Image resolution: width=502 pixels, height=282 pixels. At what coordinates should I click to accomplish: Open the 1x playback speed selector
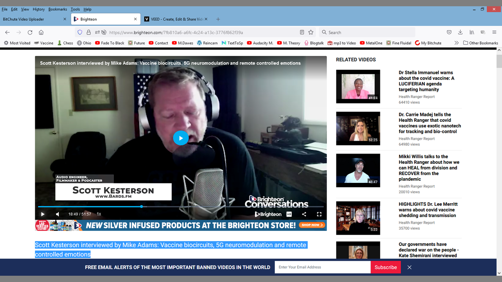coord(99,214)
